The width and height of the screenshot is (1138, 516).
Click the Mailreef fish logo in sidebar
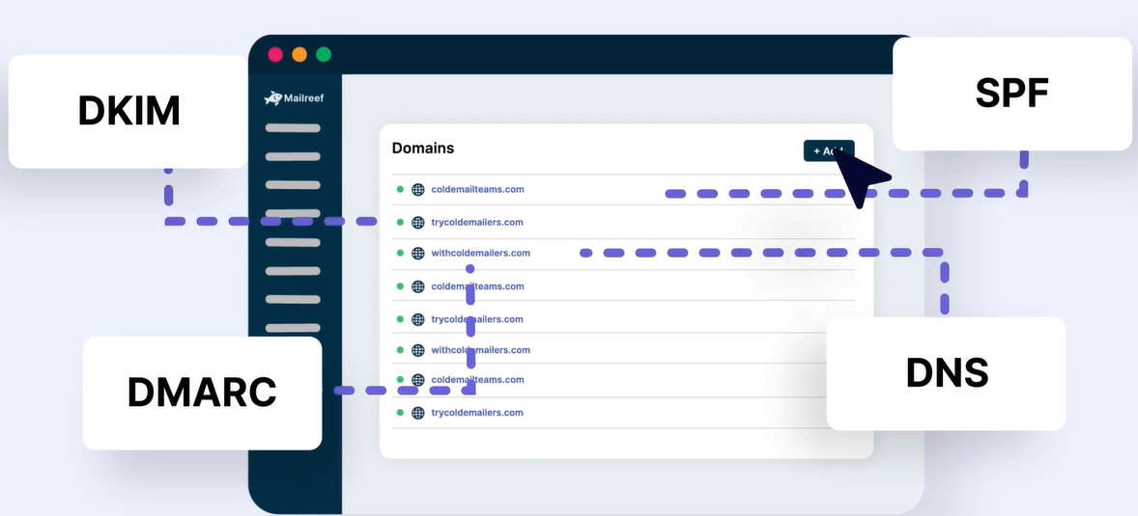272,97
